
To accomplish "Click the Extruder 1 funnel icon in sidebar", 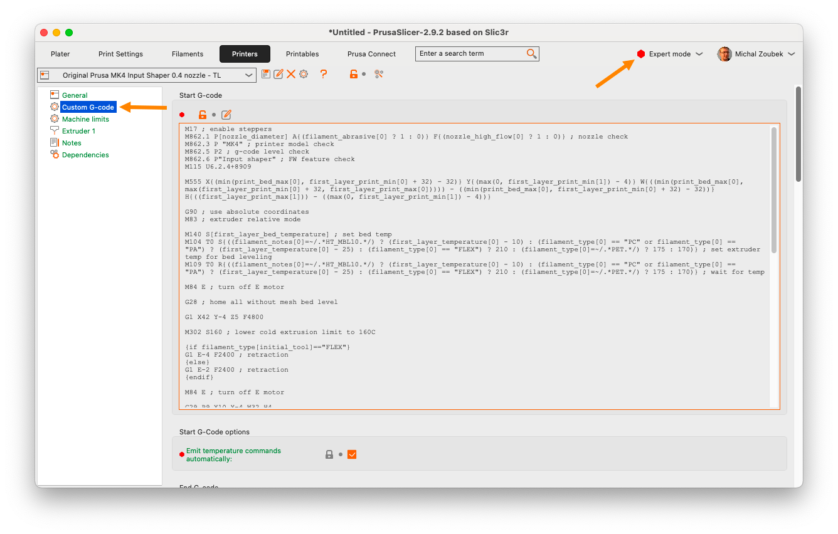I will point(55,131).
